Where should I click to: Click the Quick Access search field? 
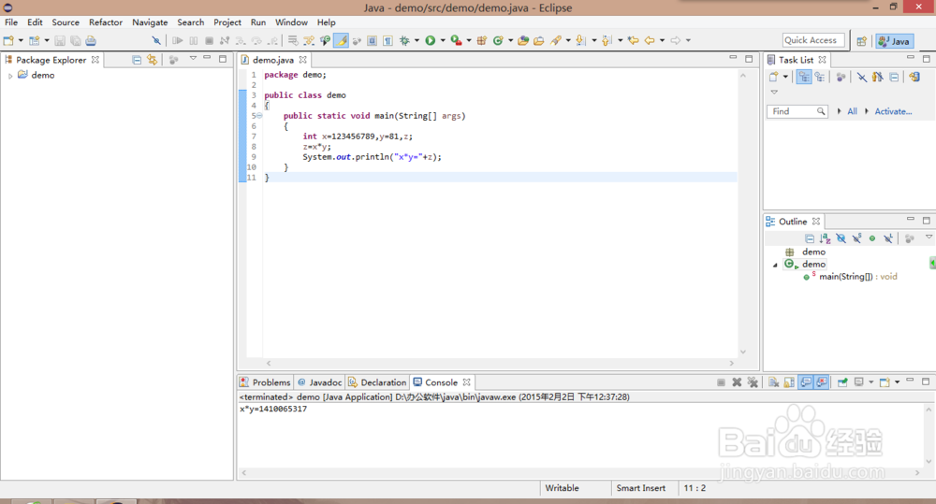click(x=813, y=40)
